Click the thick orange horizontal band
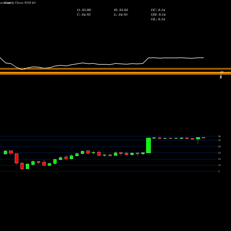The height and width of the screenshot is (231, 231). point(115,73)
